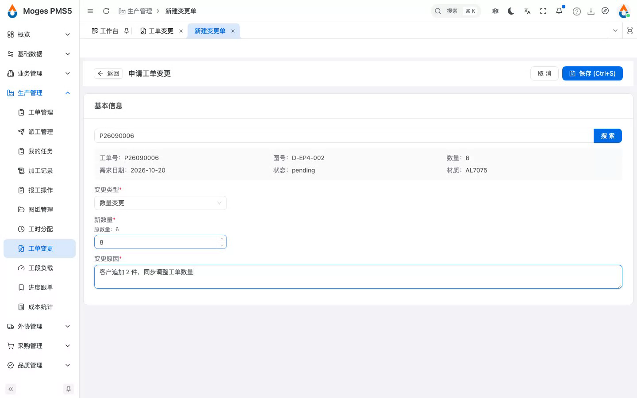Expand the 采购管理 menu group
Screen dimensions: 637x398
point(39,346)
